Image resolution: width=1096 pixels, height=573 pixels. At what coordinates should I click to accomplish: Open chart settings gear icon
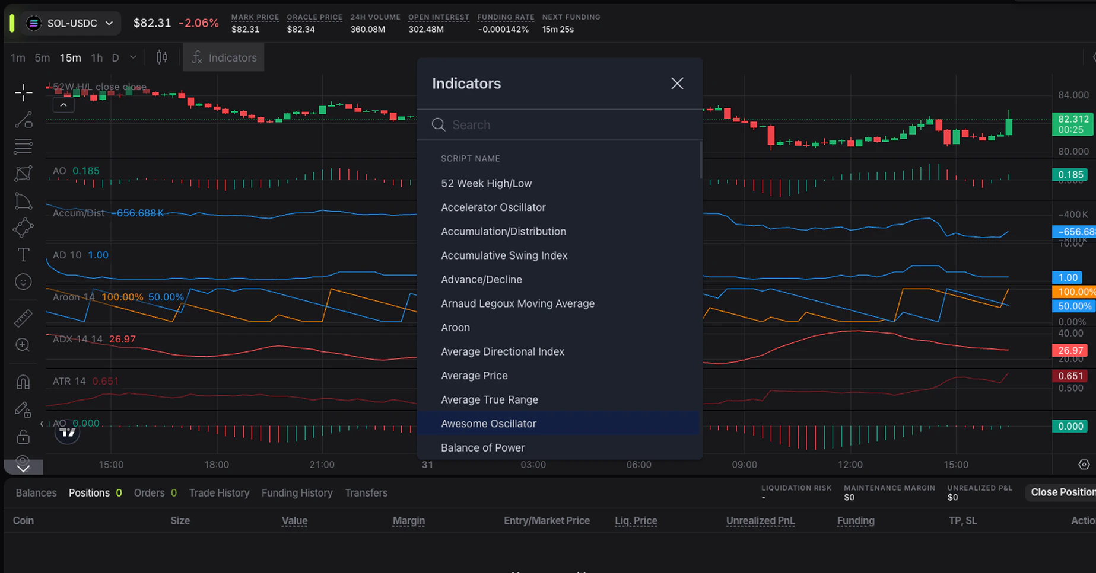1084,465
